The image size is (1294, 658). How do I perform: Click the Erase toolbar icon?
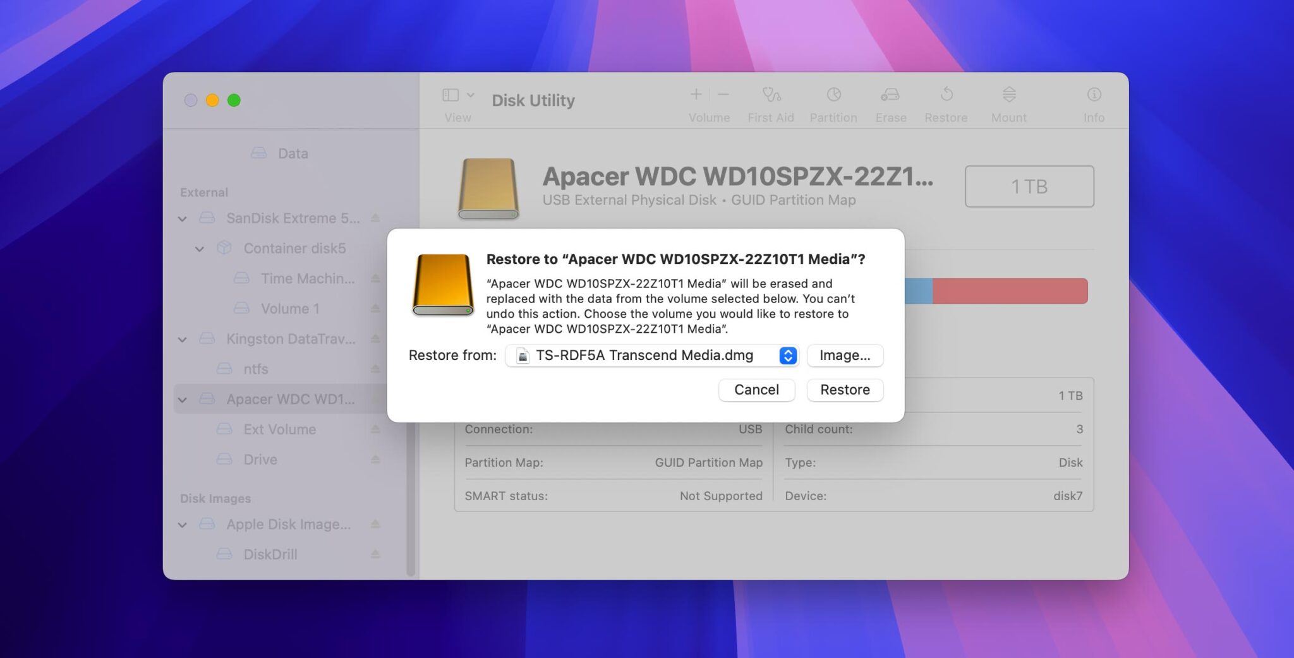(x=890, y=95)
